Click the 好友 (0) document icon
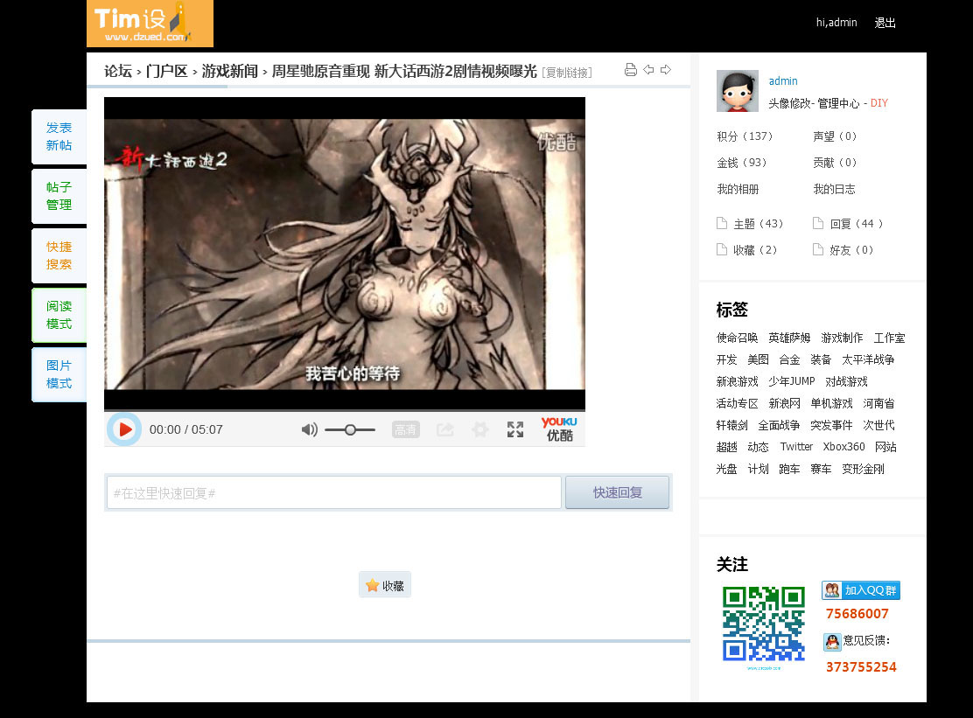Viewport: 973px width, 718px height. [818, 249]
